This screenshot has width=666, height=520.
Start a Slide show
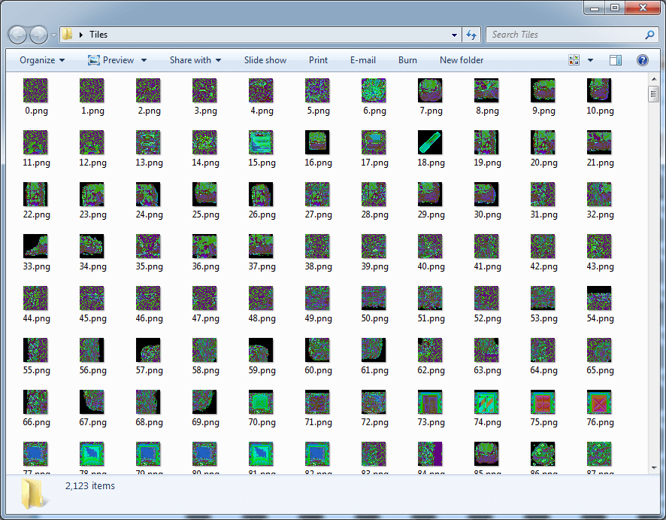pyautogui.click(x=265, y=60)
